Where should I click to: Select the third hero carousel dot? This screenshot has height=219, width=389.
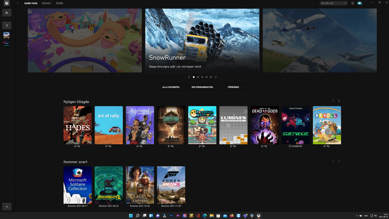tap(202, 77)
